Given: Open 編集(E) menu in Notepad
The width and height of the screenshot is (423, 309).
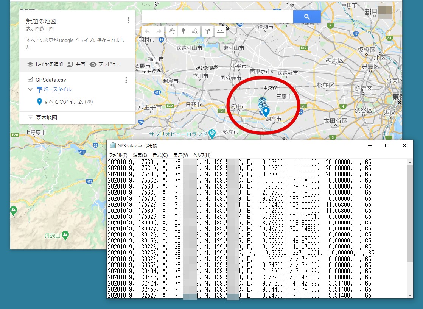Looking at the screenshot, I should pyautogui.click(x=140, y=155).
